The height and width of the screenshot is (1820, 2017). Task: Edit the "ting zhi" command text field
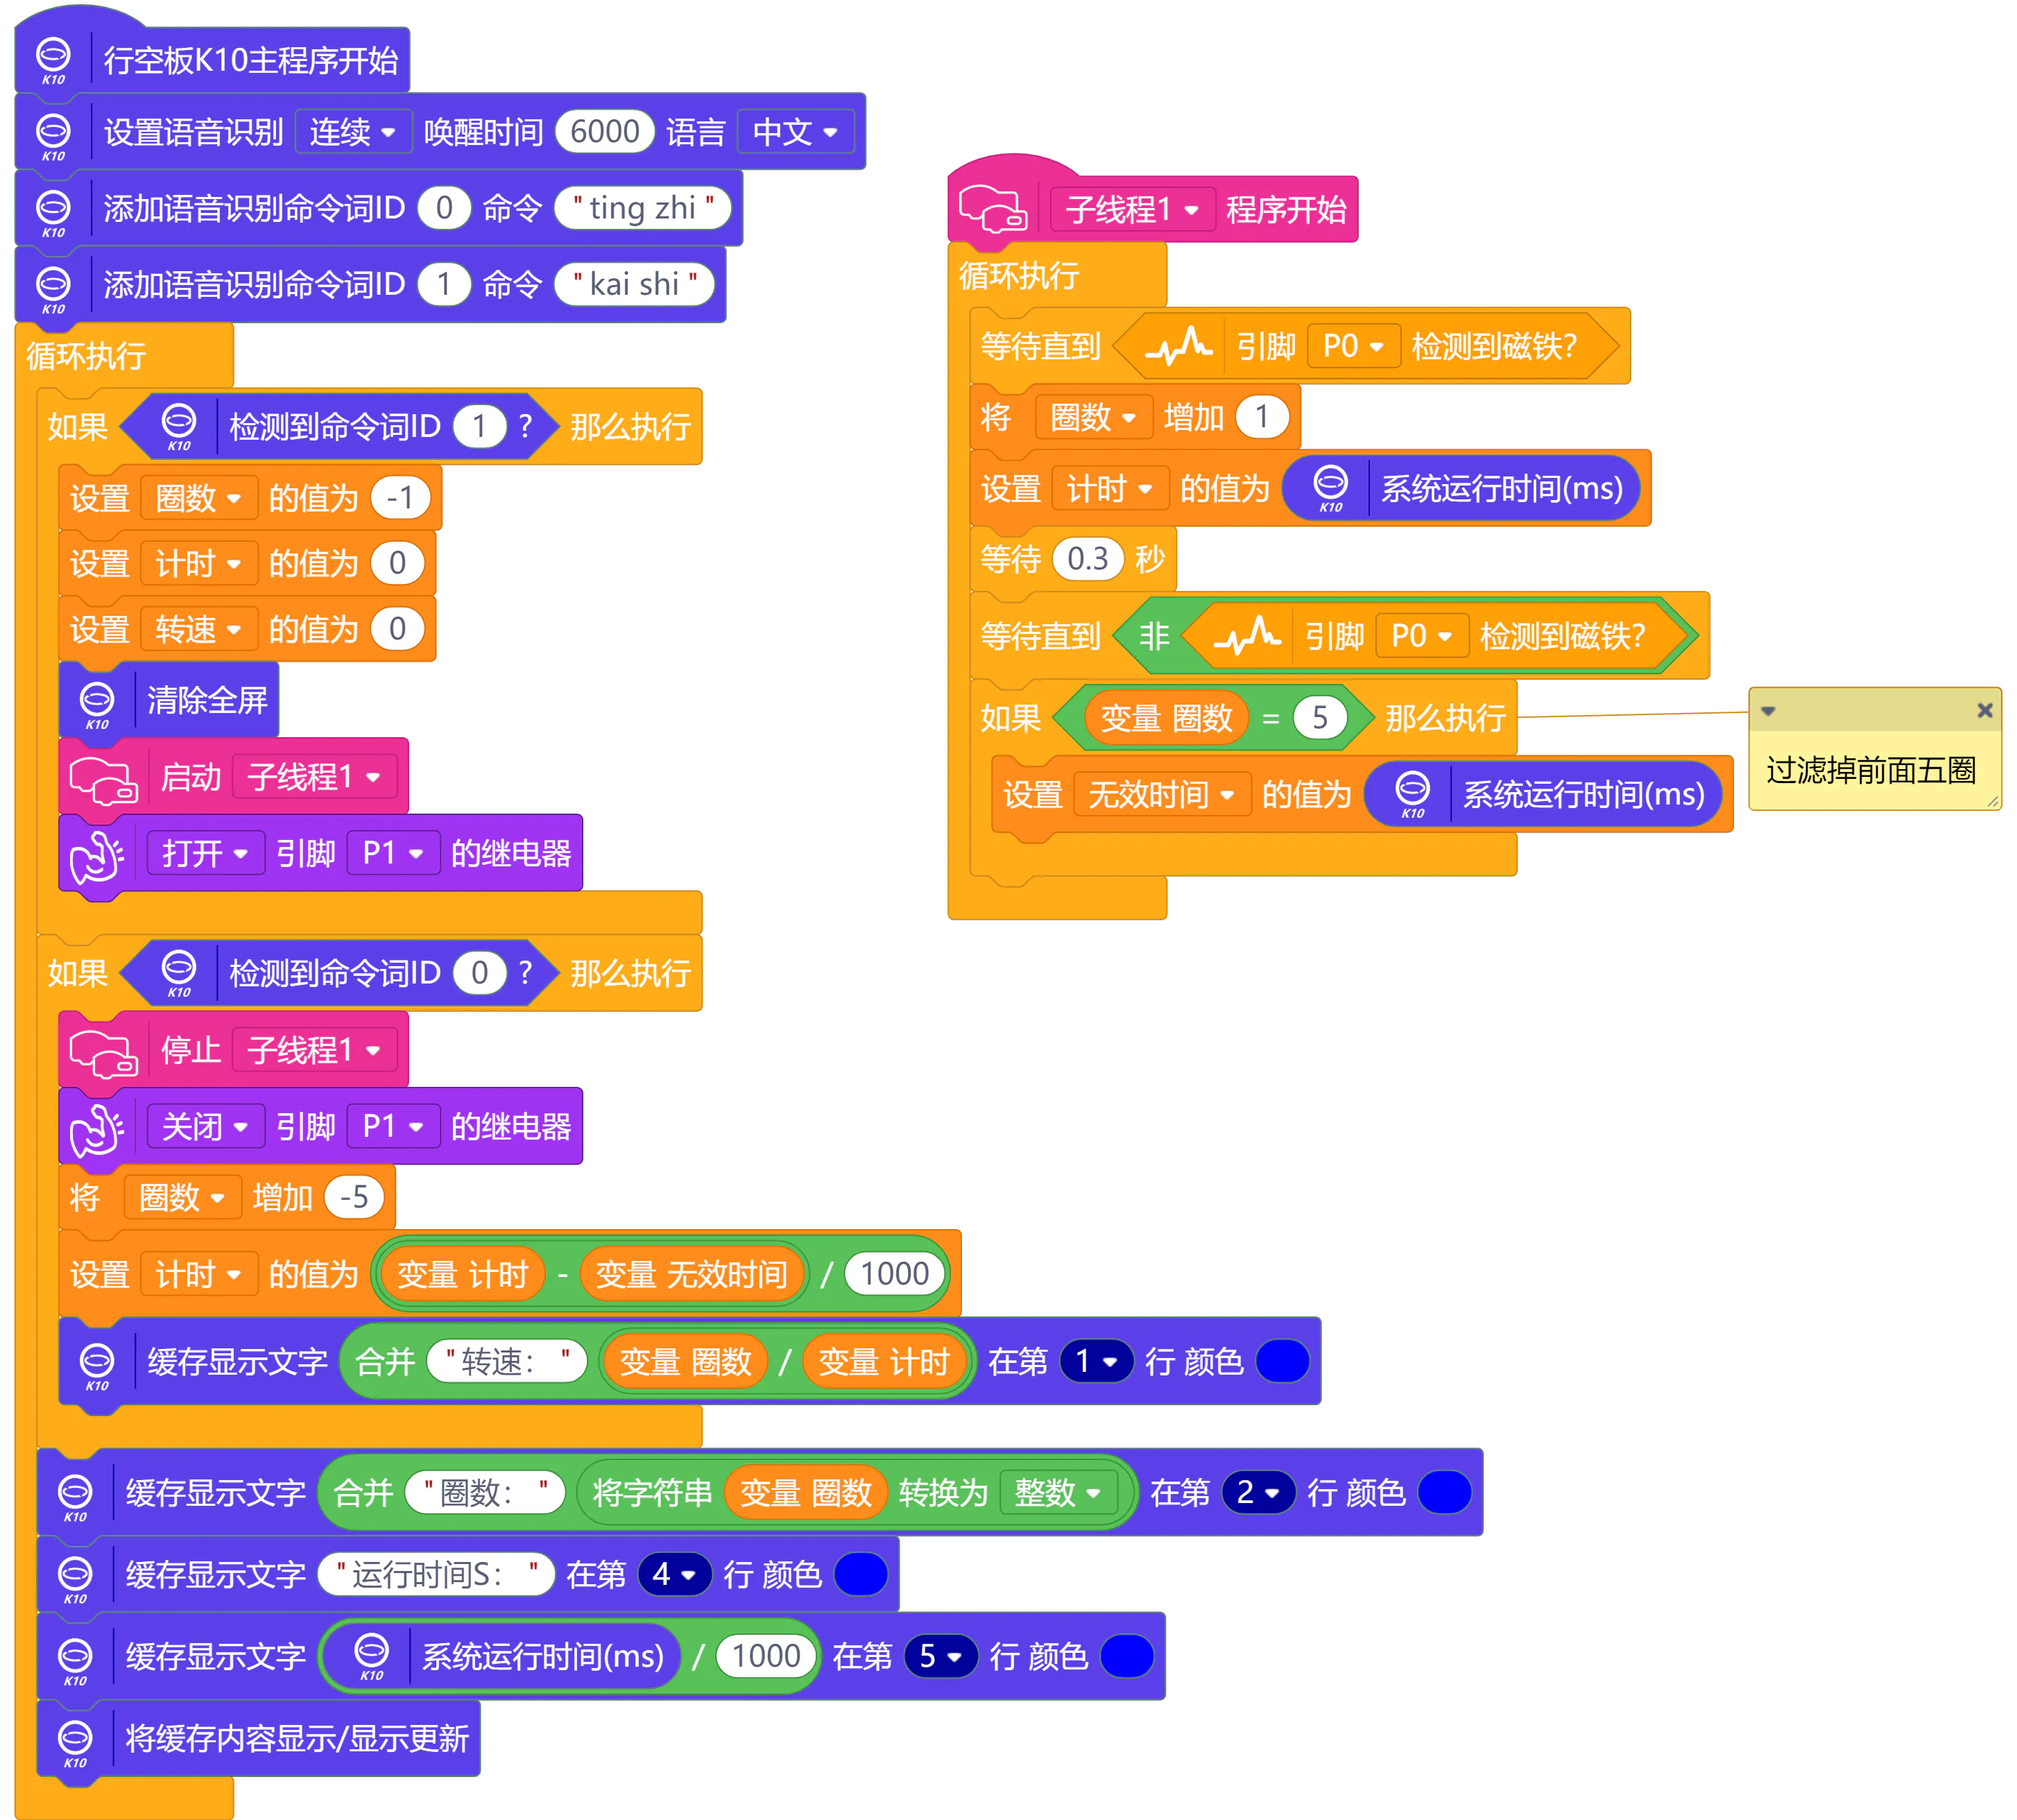click(x=642, y=208)
